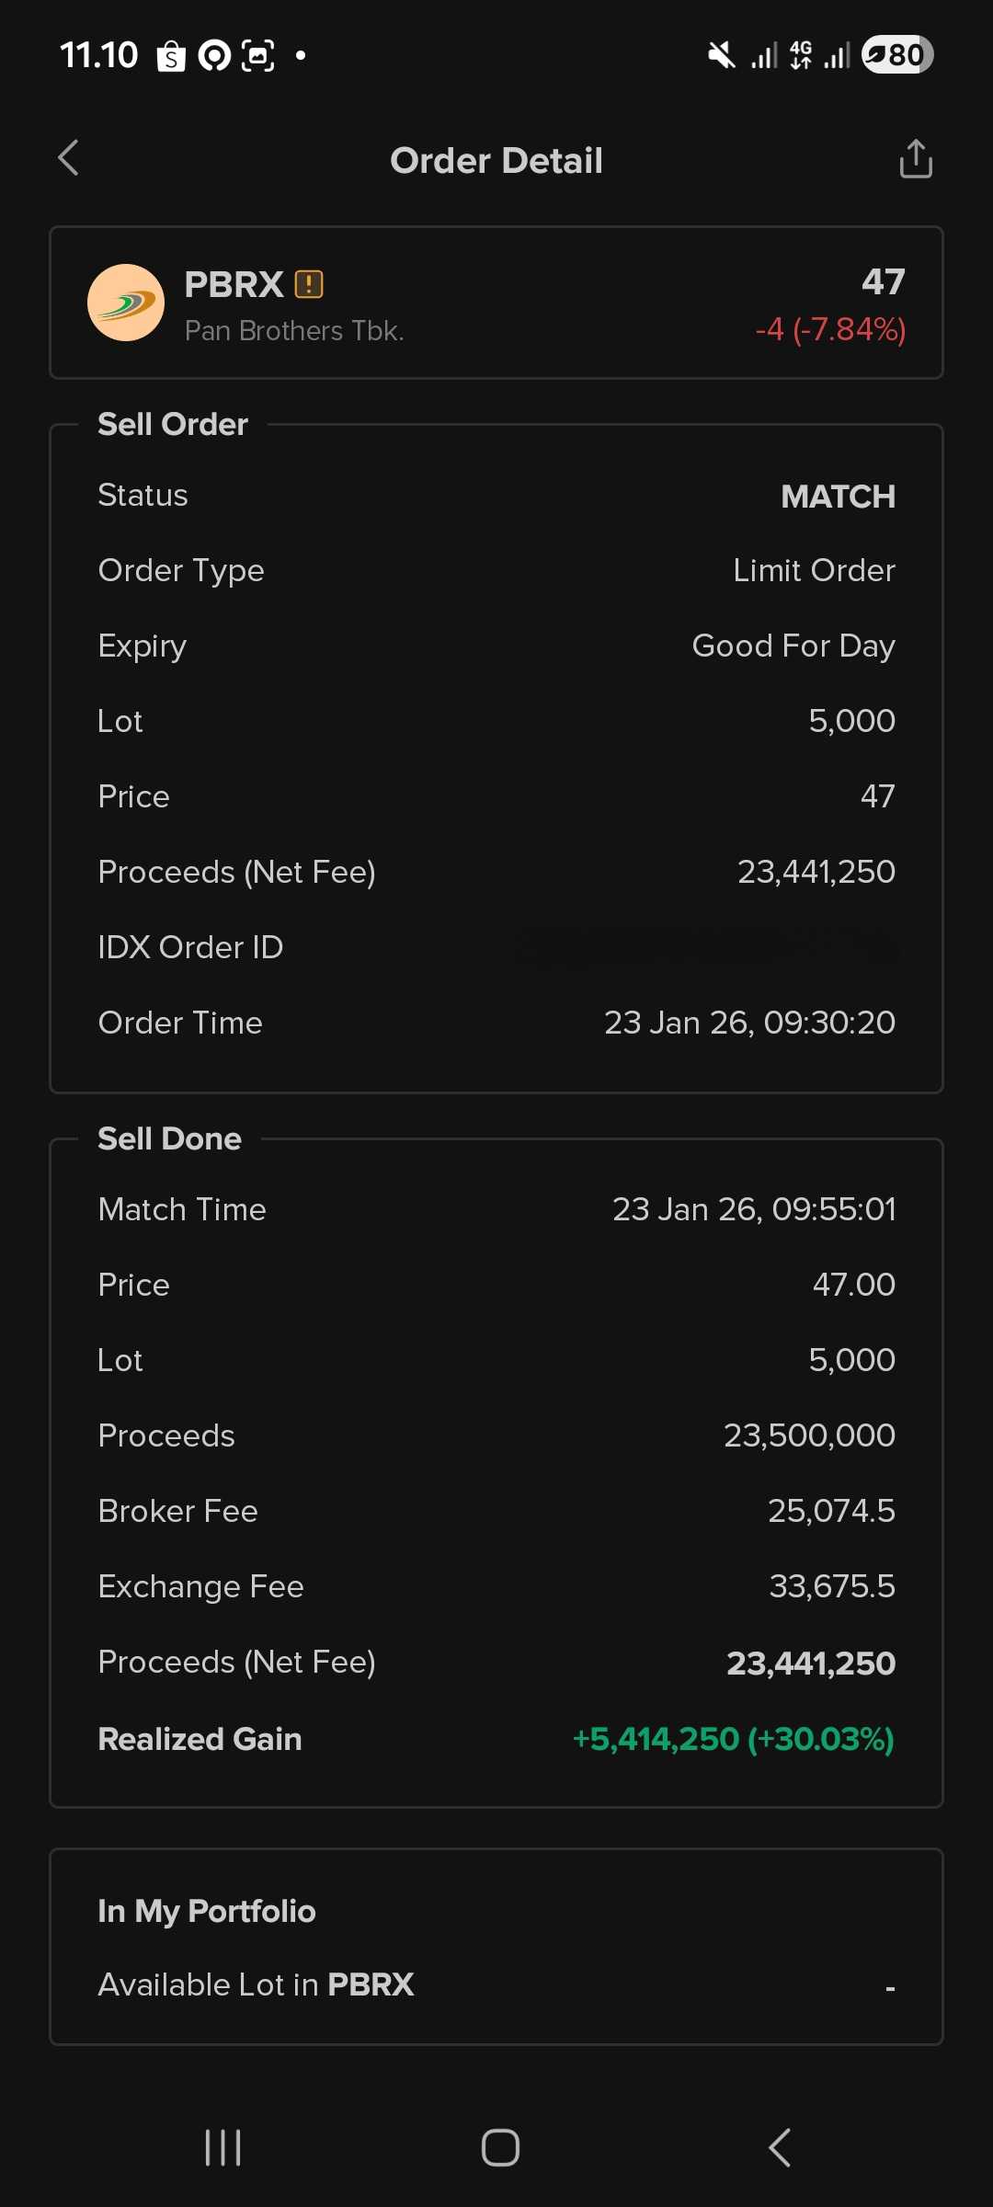
Task: Tap the status bar clock
Action: pyautogui.click(x=99, y=55)
